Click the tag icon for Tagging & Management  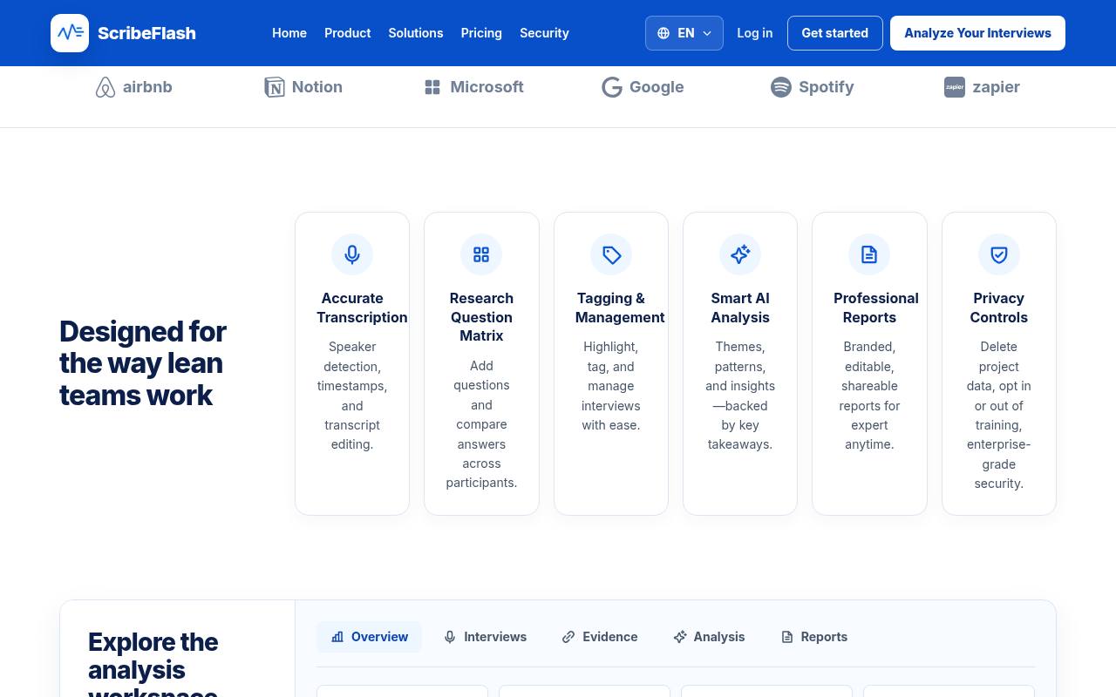(x=611, y=254)
